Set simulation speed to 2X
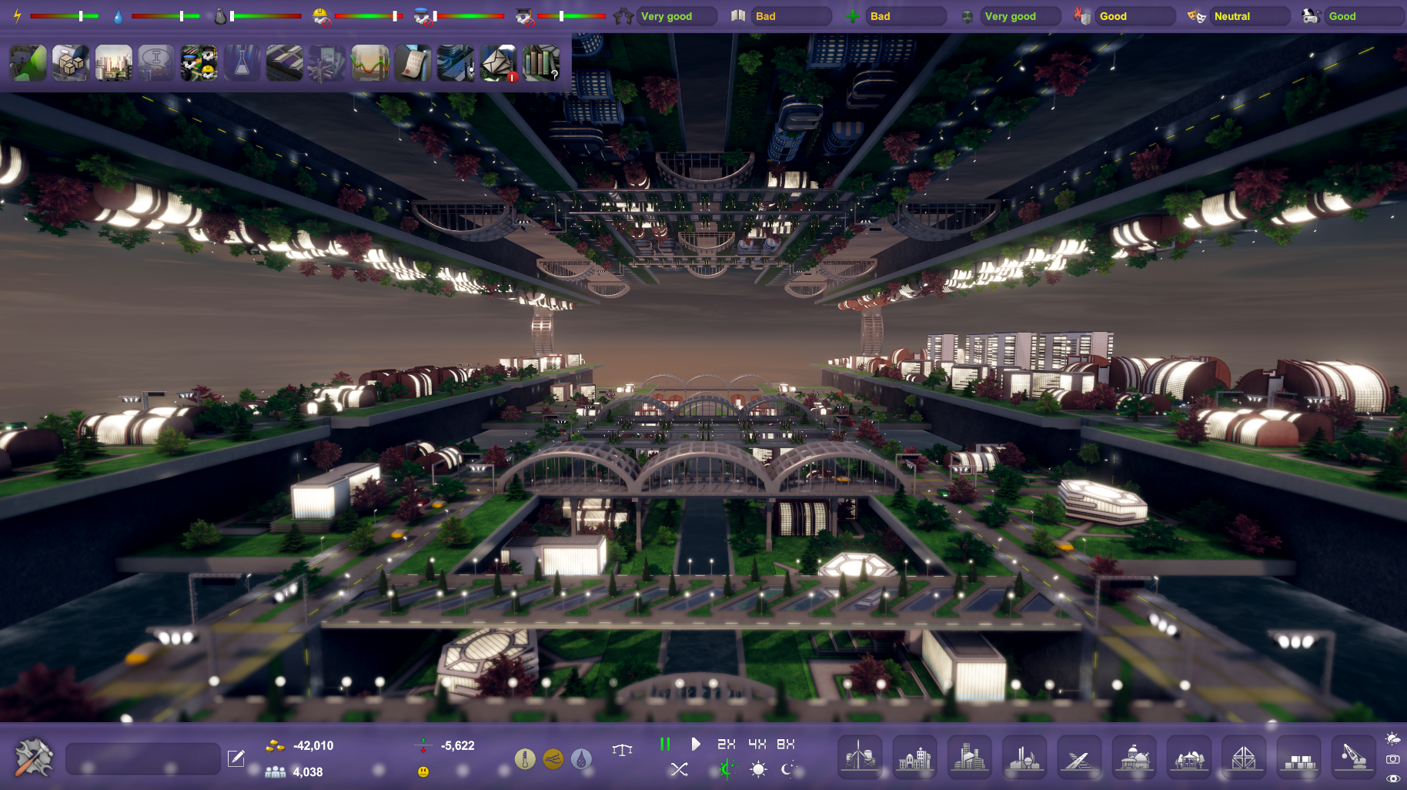The height and width of the screenshot is (790, 1407). click(x=726, y=744)
